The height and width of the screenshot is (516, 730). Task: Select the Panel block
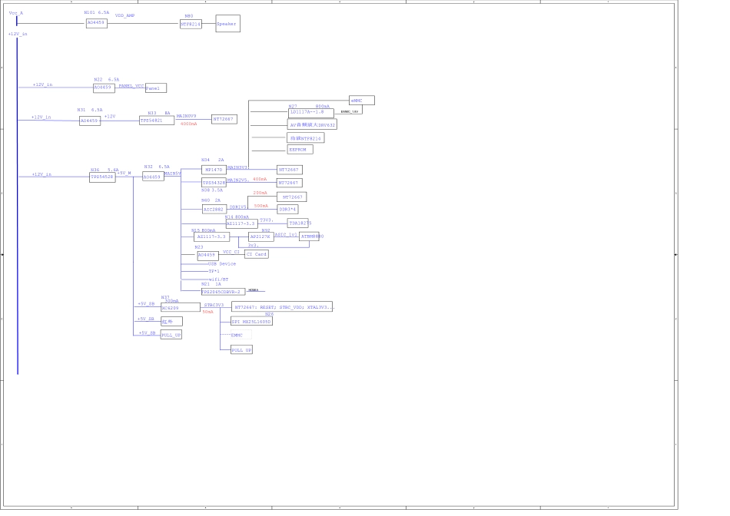[155, 88]
